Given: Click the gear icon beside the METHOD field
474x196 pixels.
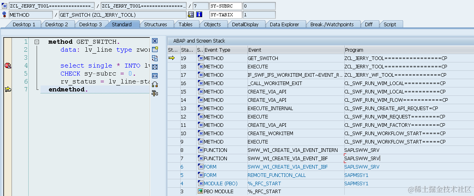Looking at the screenshot, I should click(4, 14).
